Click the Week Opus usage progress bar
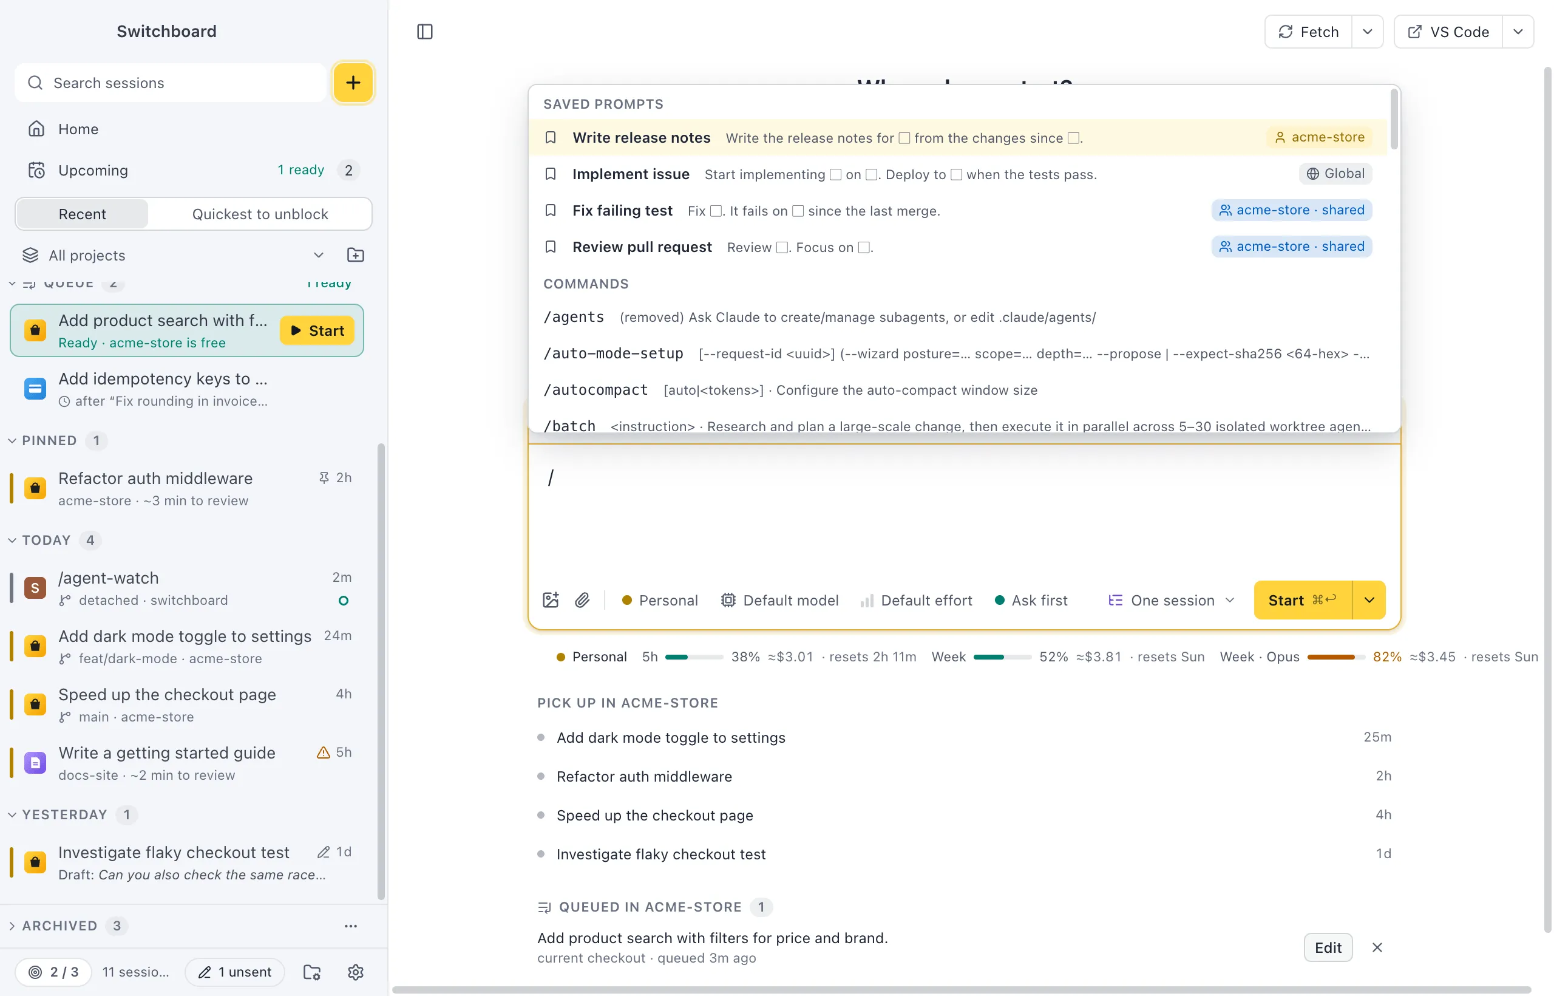This screenshot has width=1554, height=996. click(x=1335, y=657)
